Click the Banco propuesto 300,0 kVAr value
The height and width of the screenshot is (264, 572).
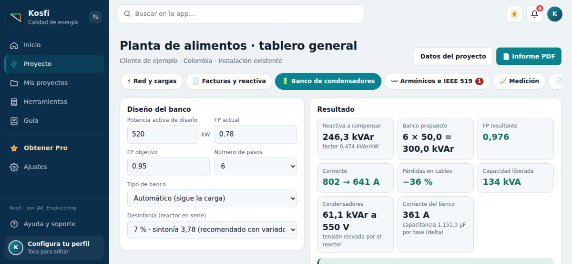[428, 143]
